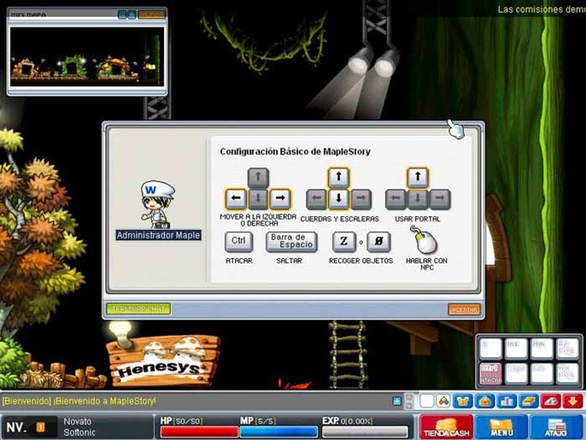Click the red HP bar
Viewport: 586px width, 440px height.
click(199, 432)
